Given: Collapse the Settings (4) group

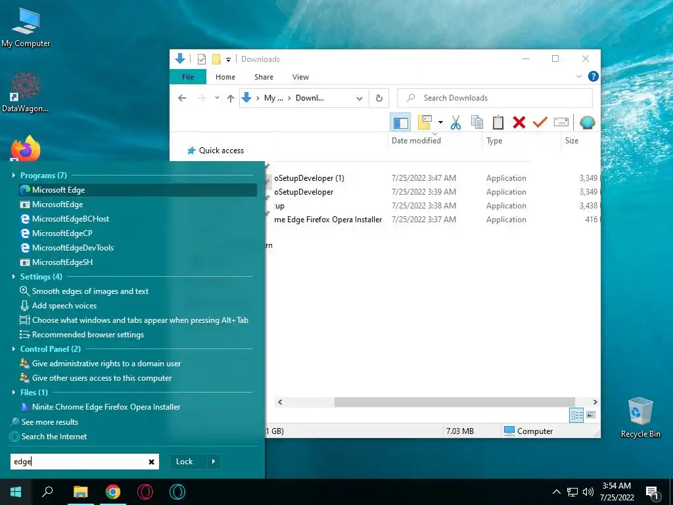Looking at the screenshot, I should click(x=13, y=277).
